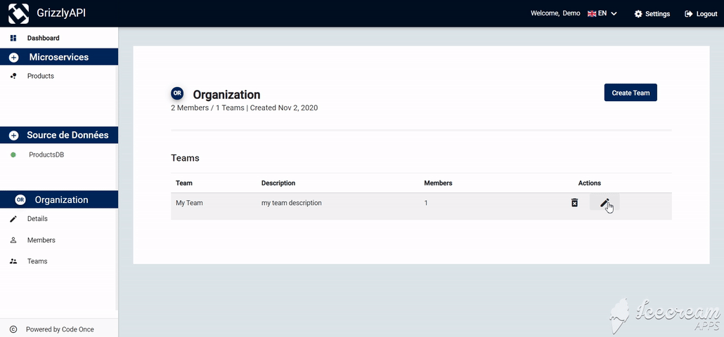This screenshot has height=337, width=724.
Task: Click the OR badge in Organization sidebar header
Action: [x=20, y=199]
